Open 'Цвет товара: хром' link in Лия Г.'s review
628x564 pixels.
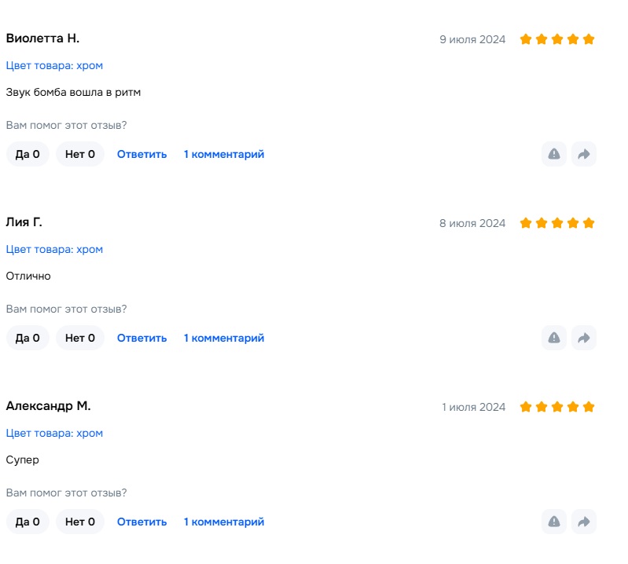click(54, 249)
